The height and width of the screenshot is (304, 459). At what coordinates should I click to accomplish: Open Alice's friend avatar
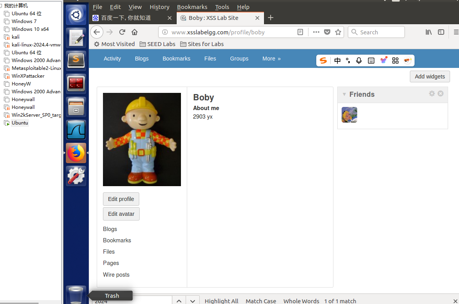point(349,115)
